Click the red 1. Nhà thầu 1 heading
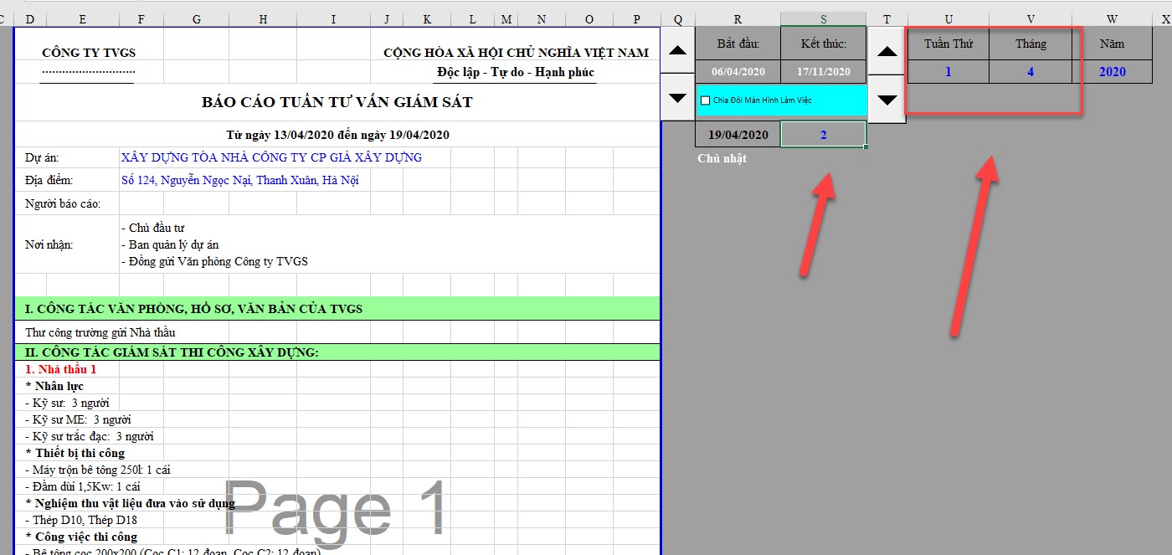 (61, 369)
